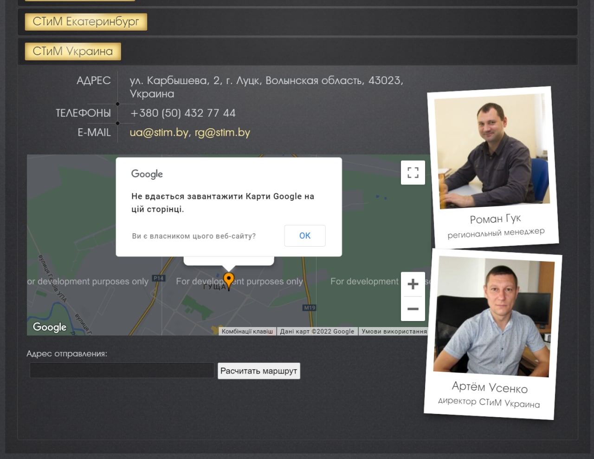Click Роман Гук's photo card
This screenshot has width=594, height=459.
[x=493, y=167]
